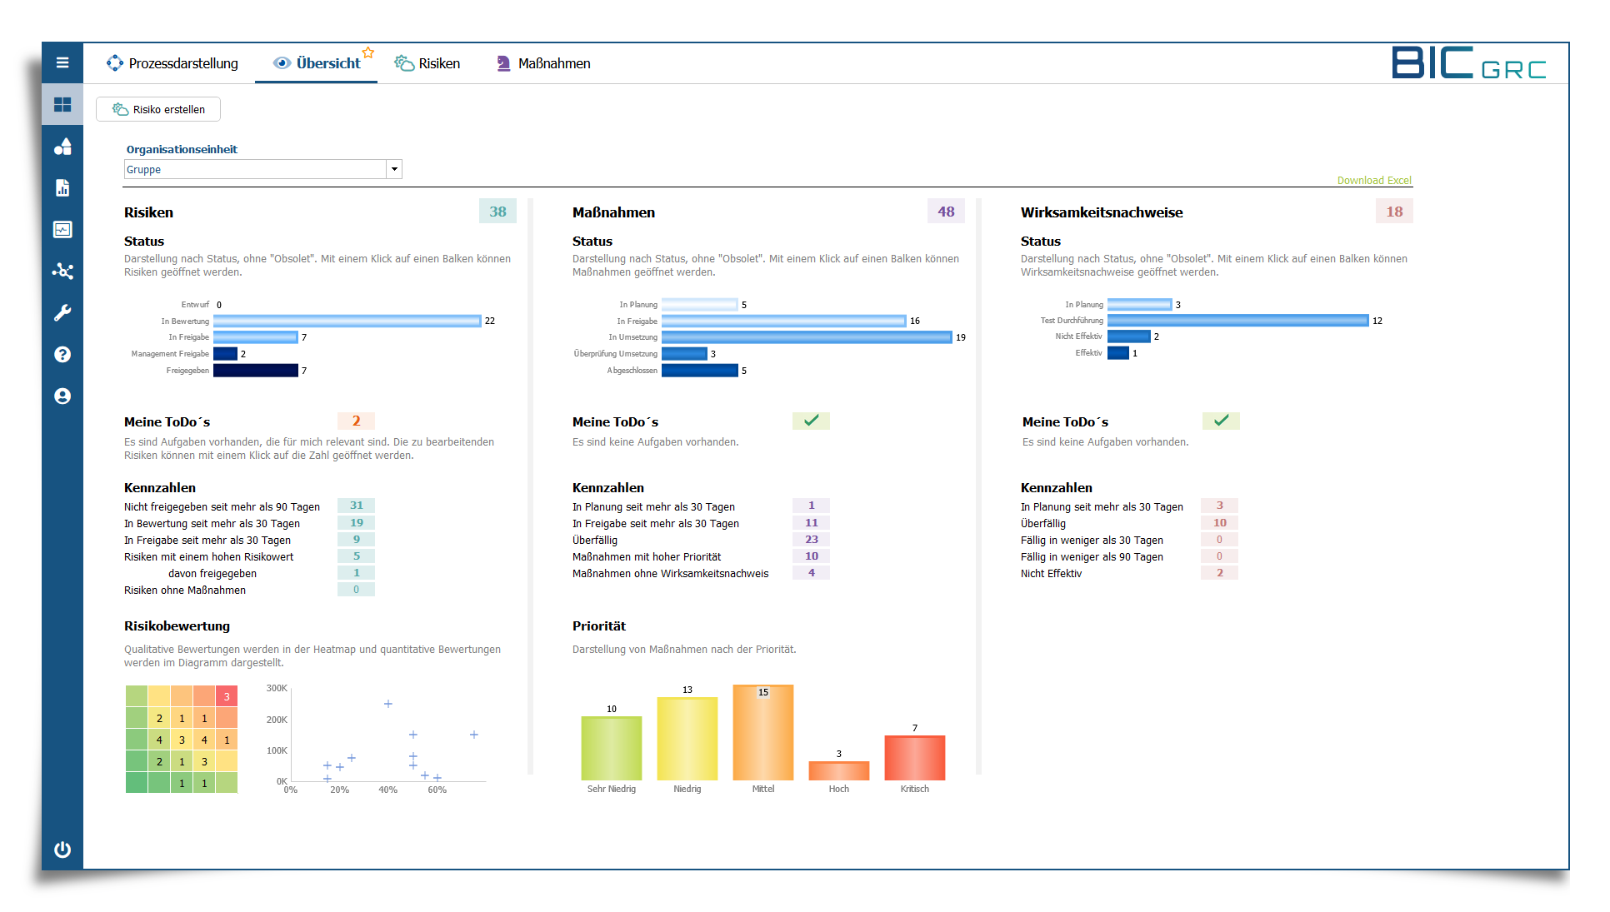Image resolution: width=1610 pixels, height=912 pixels.
Task: Open help using the question mark icon
Action: (x=62, y=355)
